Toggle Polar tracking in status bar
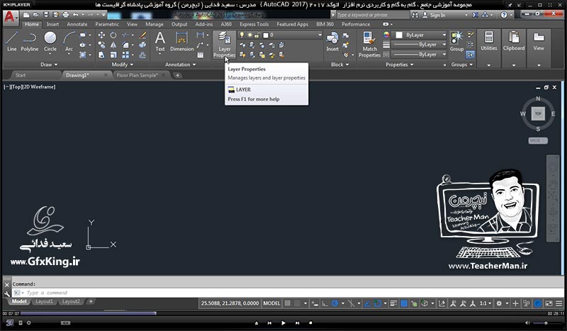Viewport: 567px width, 331px height. coord(335,303)
